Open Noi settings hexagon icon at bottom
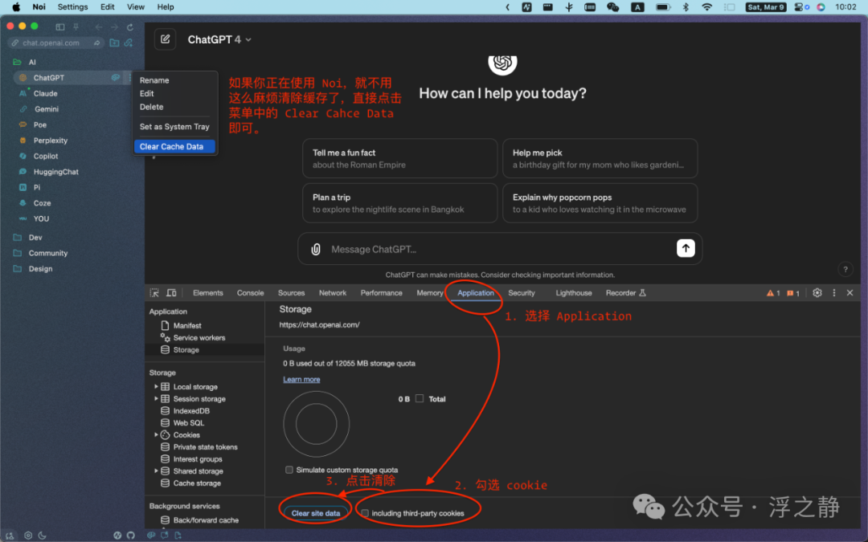The image size is (868, 542). point(28,536)
